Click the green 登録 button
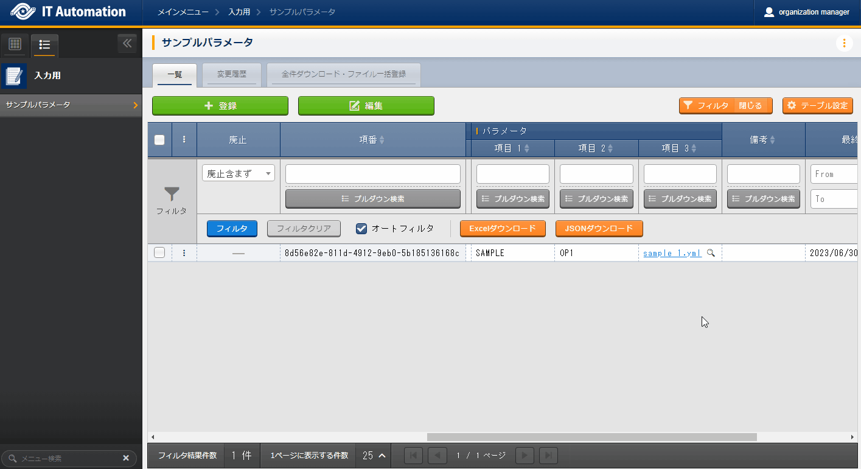This screenshot has width=861, height=469. pos(220,106)
